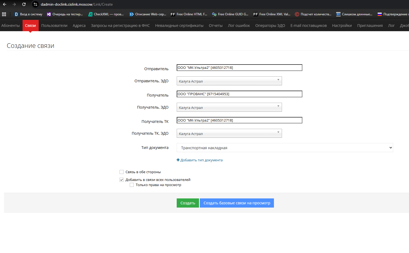Click the 'Получатель ТК' input field
Screen dimensions: 409x253
[240, 120]
